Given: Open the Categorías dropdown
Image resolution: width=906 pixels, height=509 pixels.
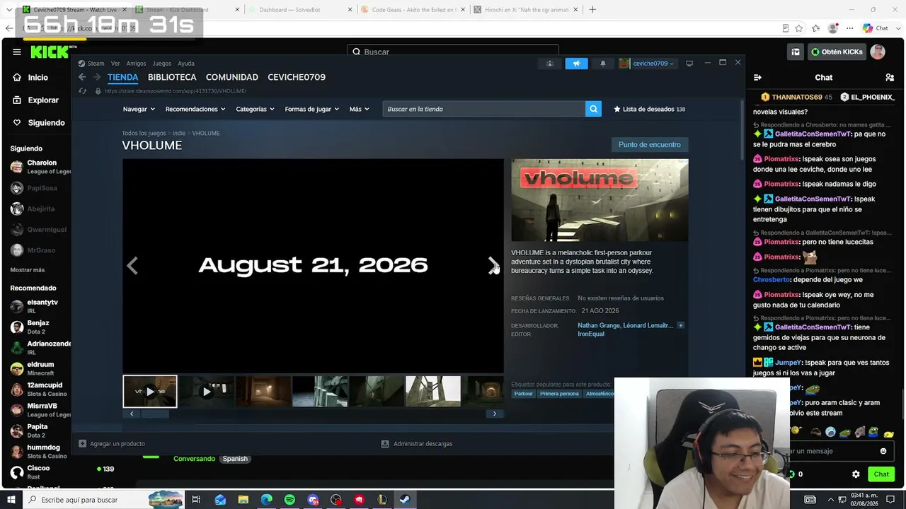Looking at the screenshot, I should pos(255,109).
